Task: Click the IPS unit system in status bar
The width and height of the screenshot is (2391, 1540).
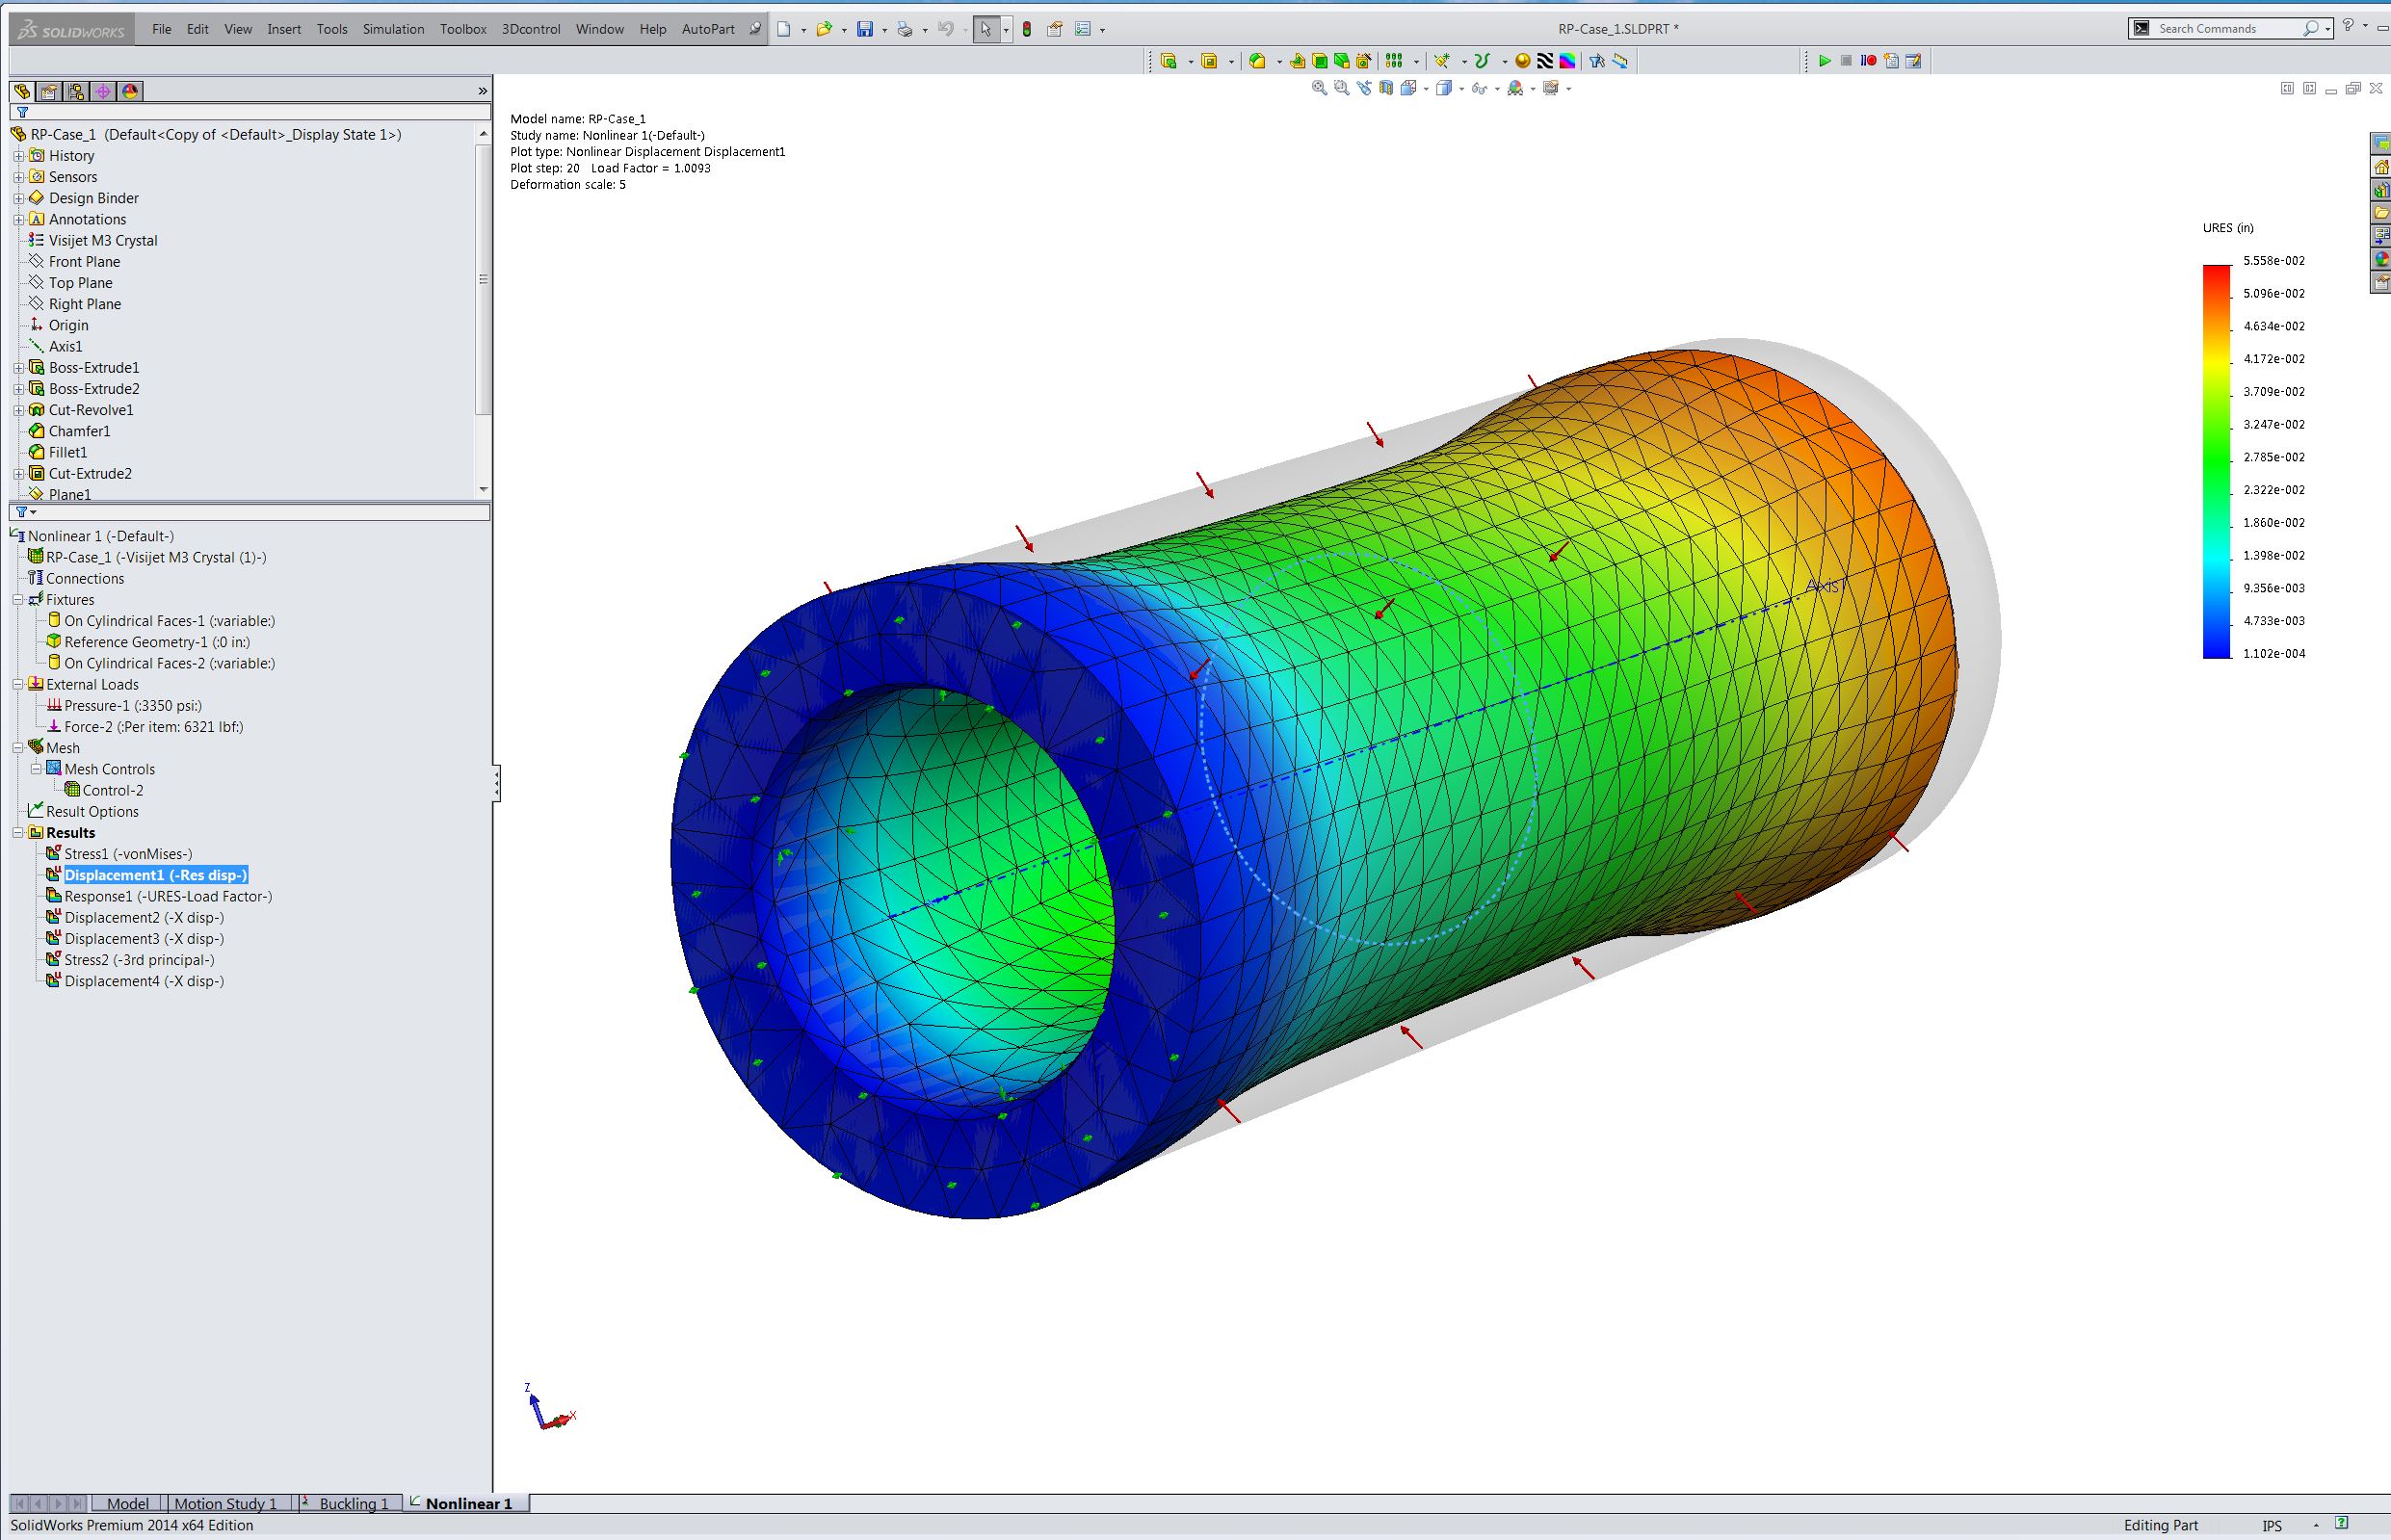Action: (x=2272, y=1526)
